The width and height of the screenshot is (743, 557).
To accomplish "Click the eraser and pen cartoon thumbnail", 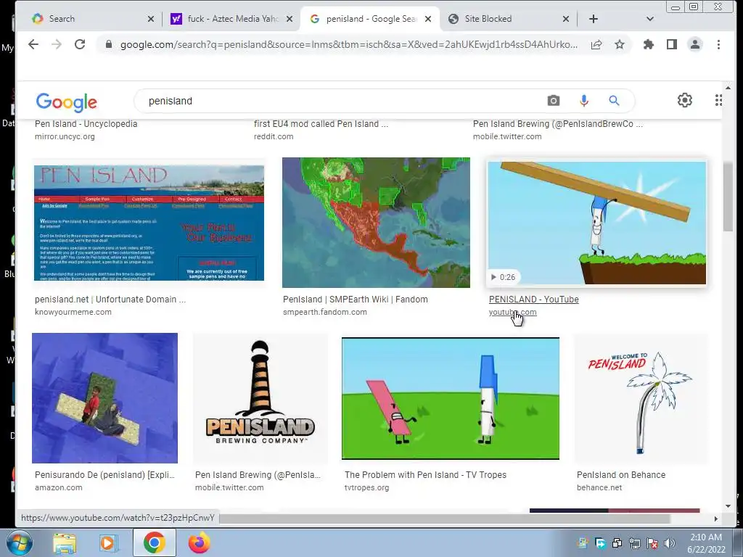I will (450, 398).
